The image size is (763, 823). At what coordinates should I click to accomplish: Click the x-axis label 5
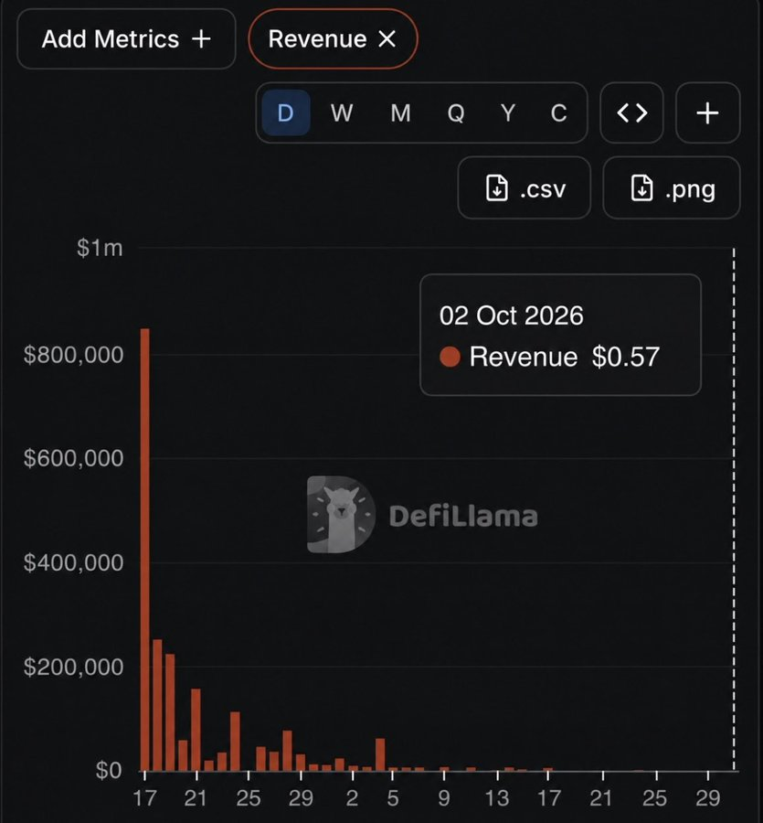coord(393,798)
